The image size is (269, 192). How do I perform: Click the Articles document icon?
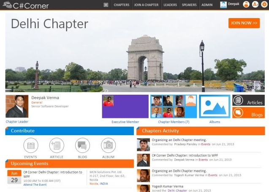[238, 100]
